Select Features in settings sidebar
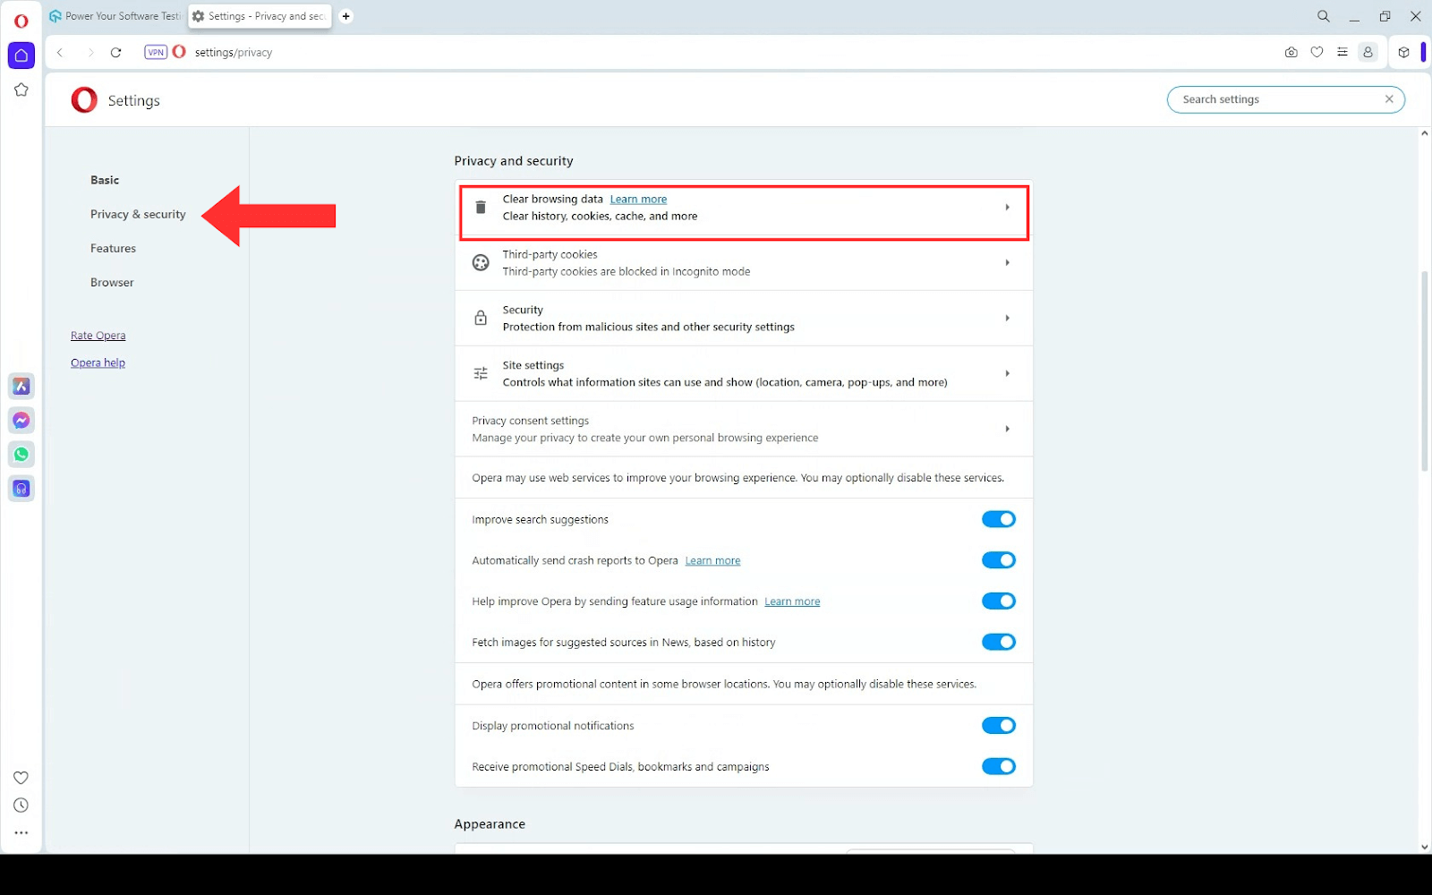Screen dimensions: 1432x895 coord(113,249)
